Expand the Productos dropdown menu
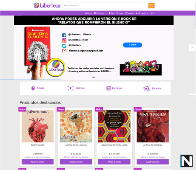Viewport: 196px width, 170px height. (x=100, y=13)
